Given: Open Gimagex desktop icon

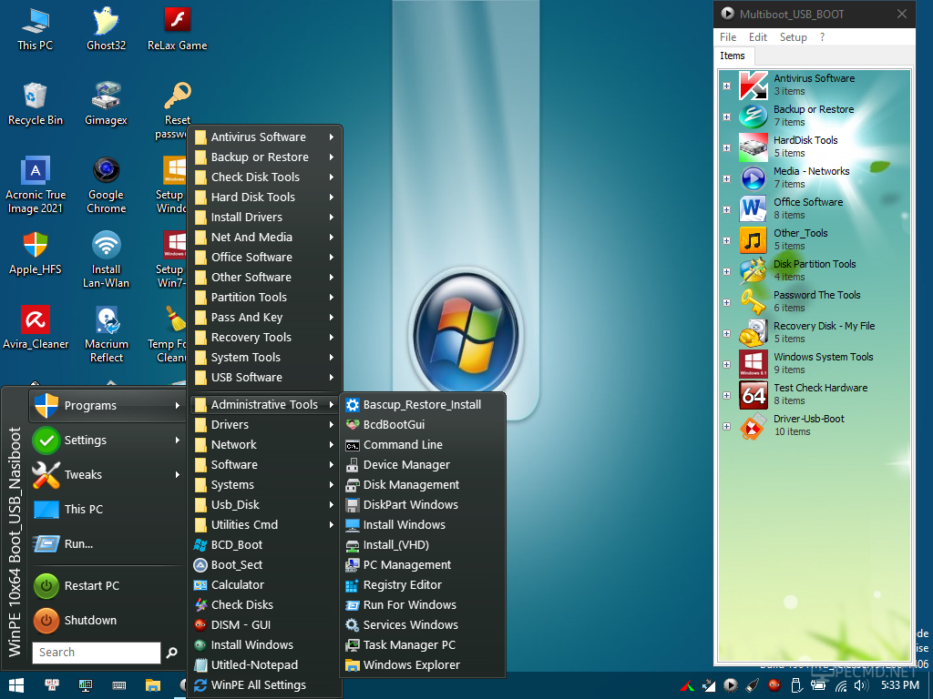Looking at the screenshot, I should (x=106, y=104).
